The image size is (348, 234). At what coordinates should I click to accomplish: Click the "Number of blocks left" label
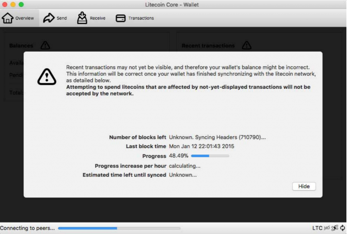[138, 137]
